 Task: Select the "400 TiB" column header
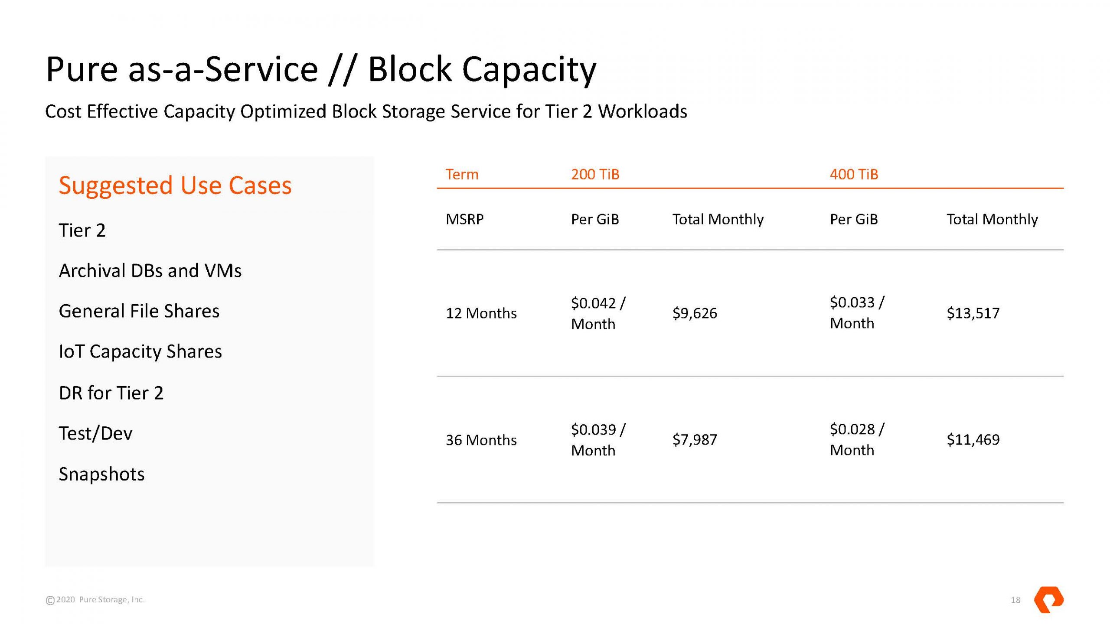click(854, 174)
